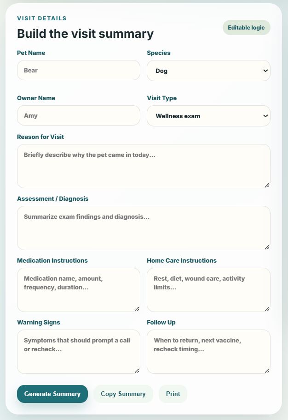The height and width of the screenshot is (420, 288).
Task: Click into the Assessment / Diagnosis textarea
Action: [144, 228]
